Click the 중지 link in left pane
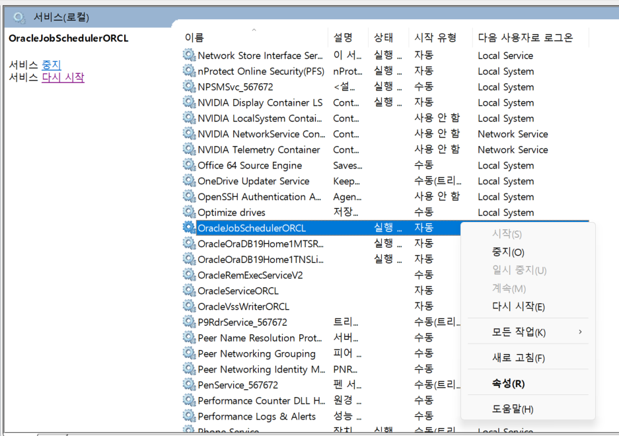 point(52,65)
